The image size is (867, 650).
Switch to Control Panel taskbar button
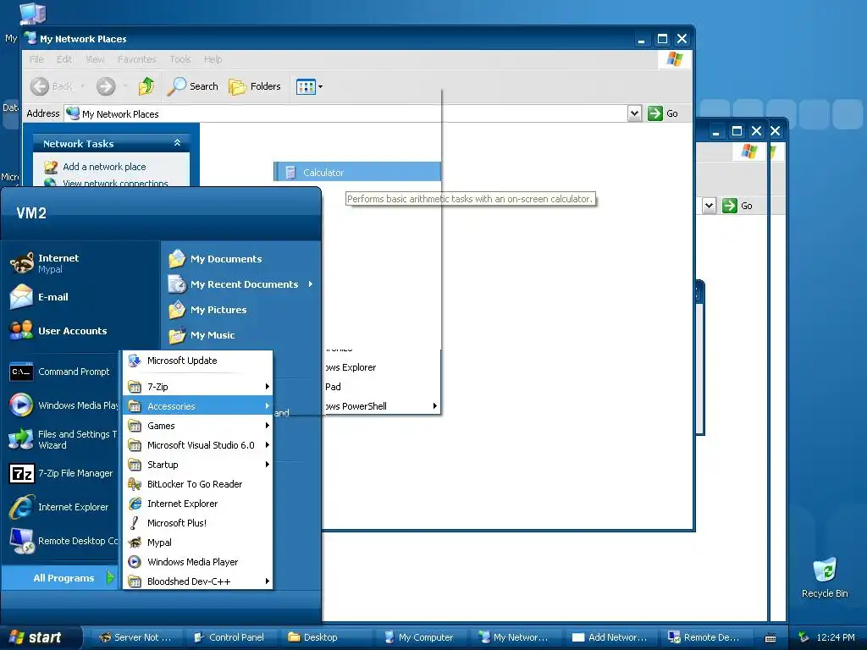pyautogui.click(x=230, y=637)
